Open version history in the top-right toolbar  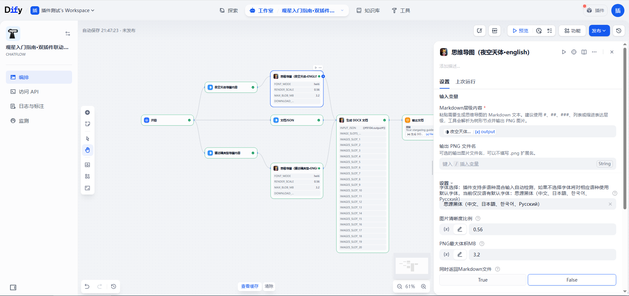(x=619, y=31)
